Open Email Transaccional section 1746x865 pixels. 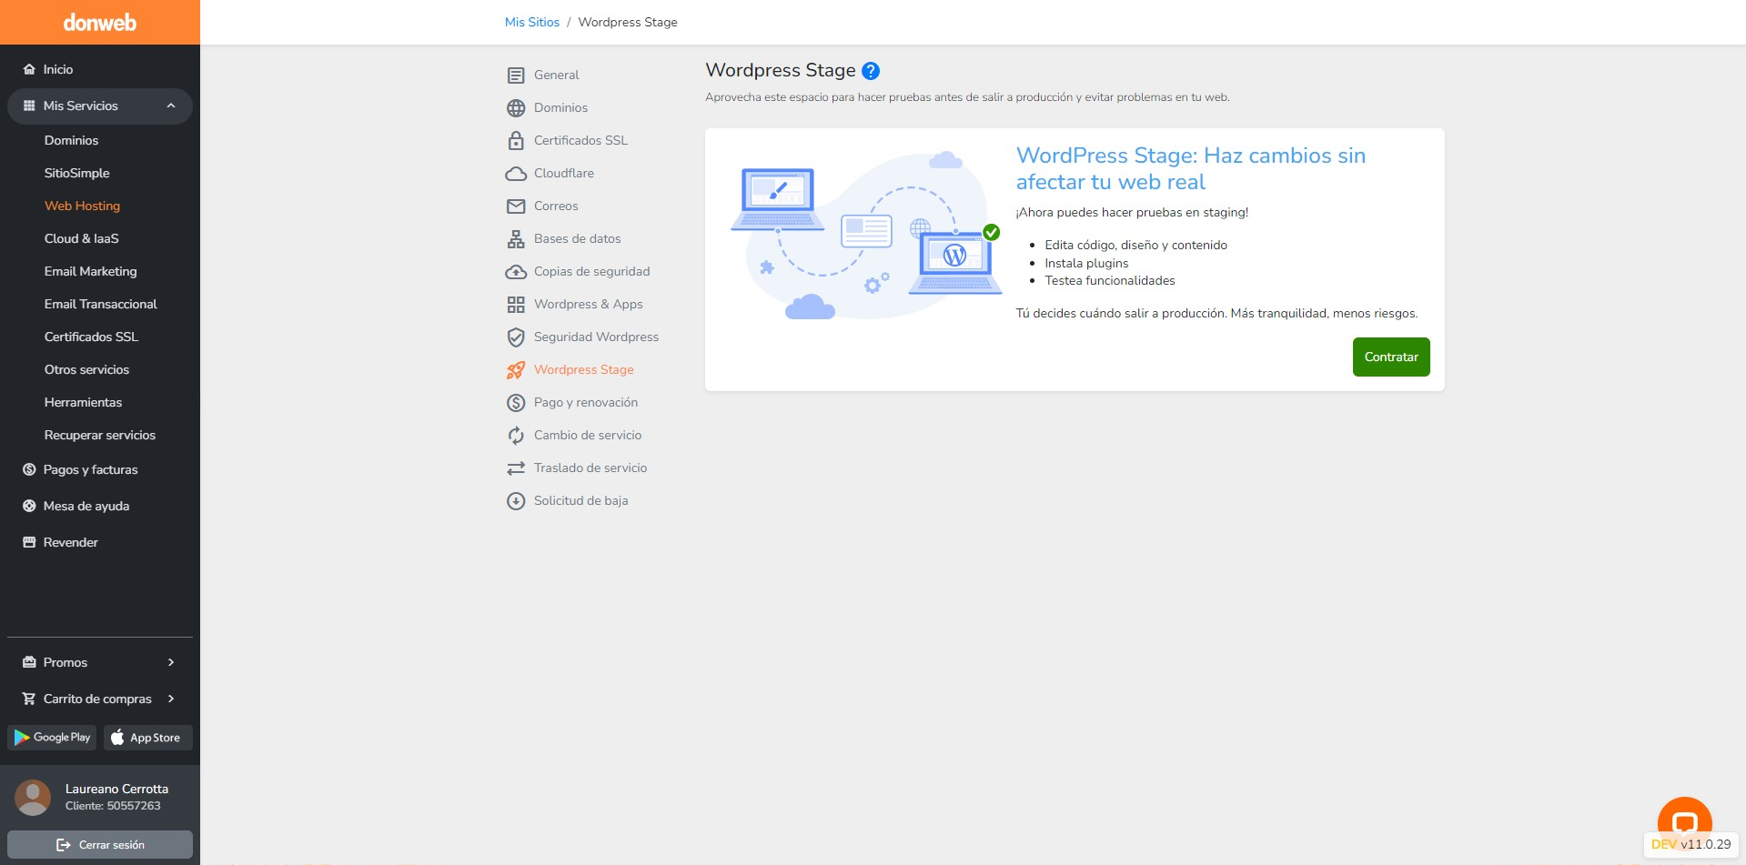point(100,304)
